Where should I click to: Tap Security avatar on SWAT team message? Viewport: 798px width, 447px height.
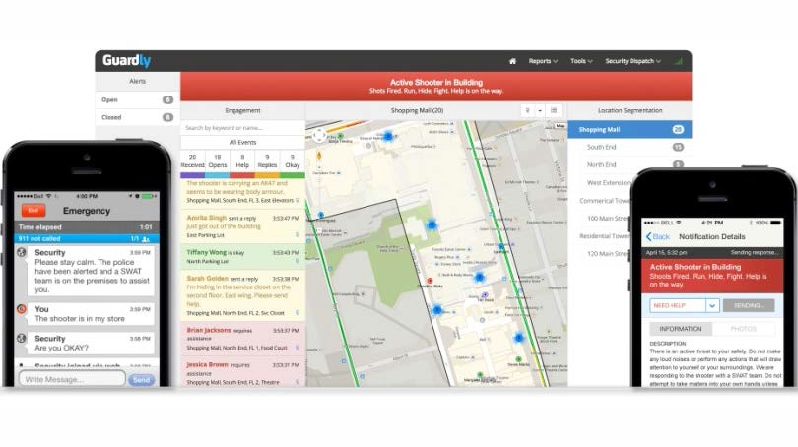click(22, 253)
